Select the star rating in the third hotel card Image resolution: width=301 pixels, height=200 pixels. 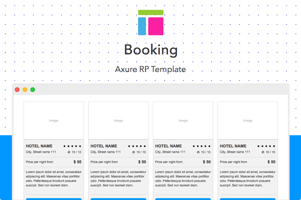tap(201, 146)
